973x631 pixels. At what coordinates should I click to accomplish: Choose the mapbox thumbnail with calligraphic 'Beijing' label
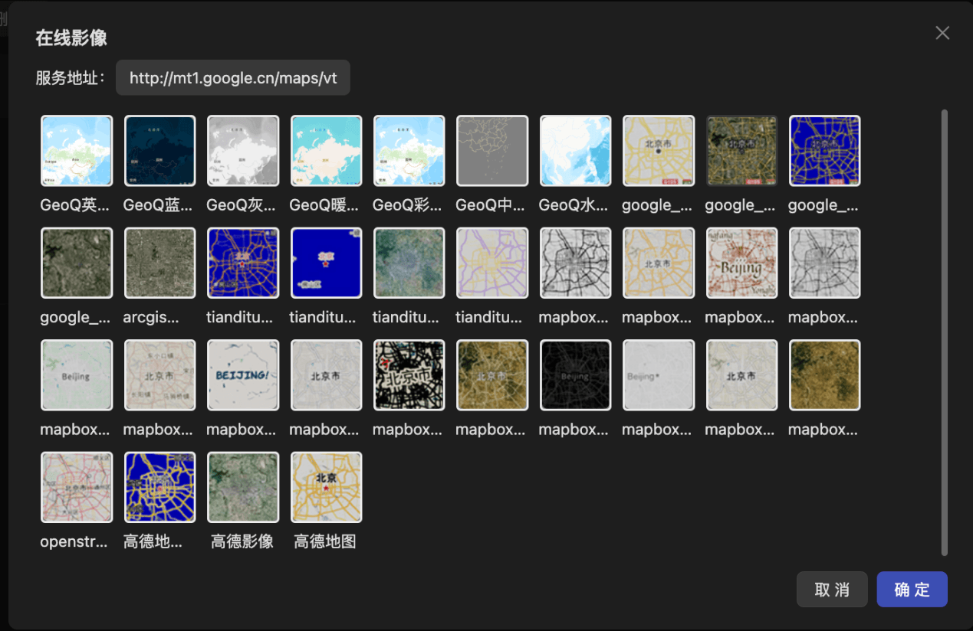741,263
